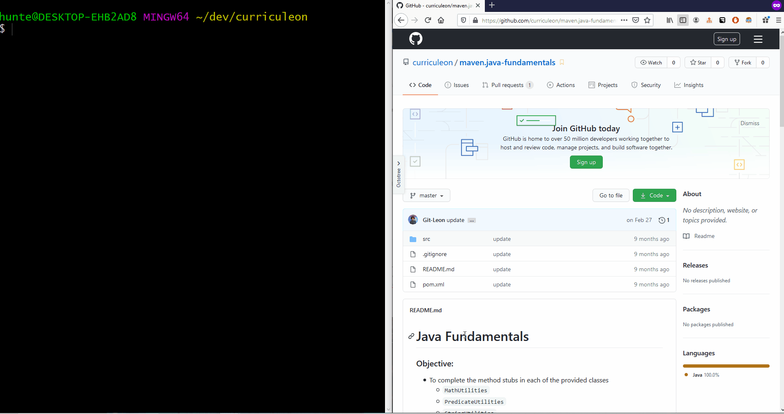Save page to Pocket
784x414 pixels.
[x=636, y=20]
